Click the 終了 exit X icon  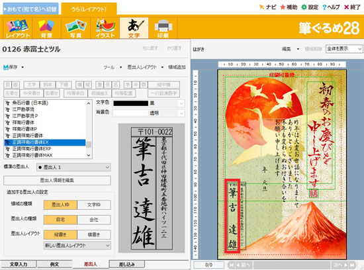(x=352, y=7)
